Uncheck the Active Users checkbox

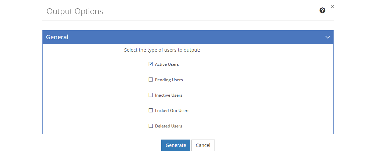(151, 64)
